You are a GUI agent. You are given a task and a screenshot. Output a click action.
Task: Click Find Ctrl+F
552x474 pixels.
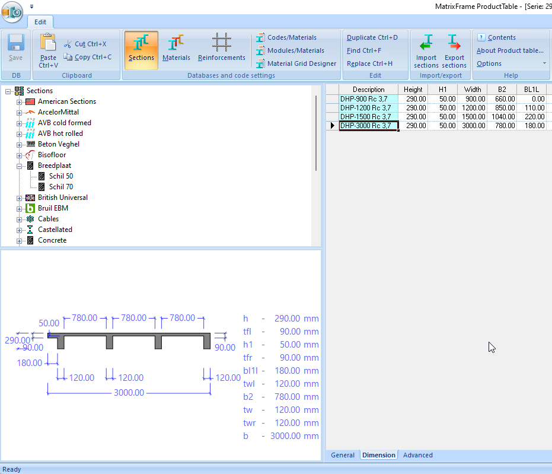[364, 50]
